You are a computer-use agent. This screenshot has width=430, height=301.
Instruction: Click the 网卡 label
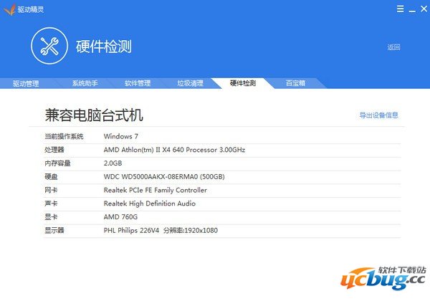coord(51,190)
